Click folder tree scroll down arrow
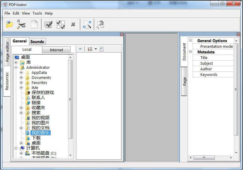Image resolution: width=243 pixels, height=170 pixels. click(70, 155)
